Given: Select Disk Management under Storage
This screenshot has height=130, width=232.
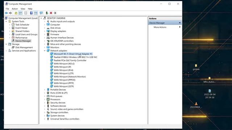Looking at the screenshot, I should [24, 47].
